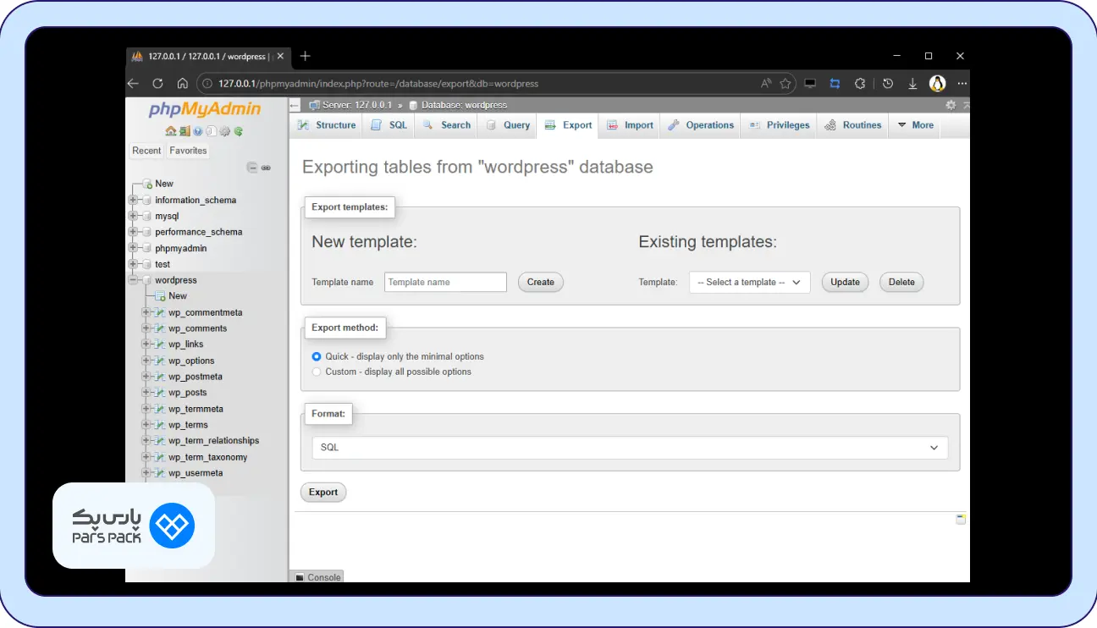The image size is (1097, 628).
Task: Open the SQL tab
Action: [389, 125]
